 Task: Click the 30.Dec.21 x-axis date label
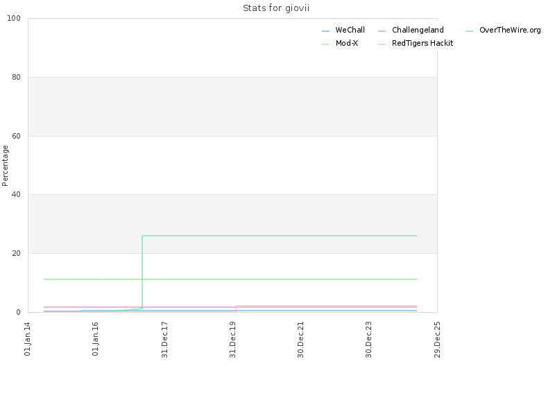tap(300, 340)
